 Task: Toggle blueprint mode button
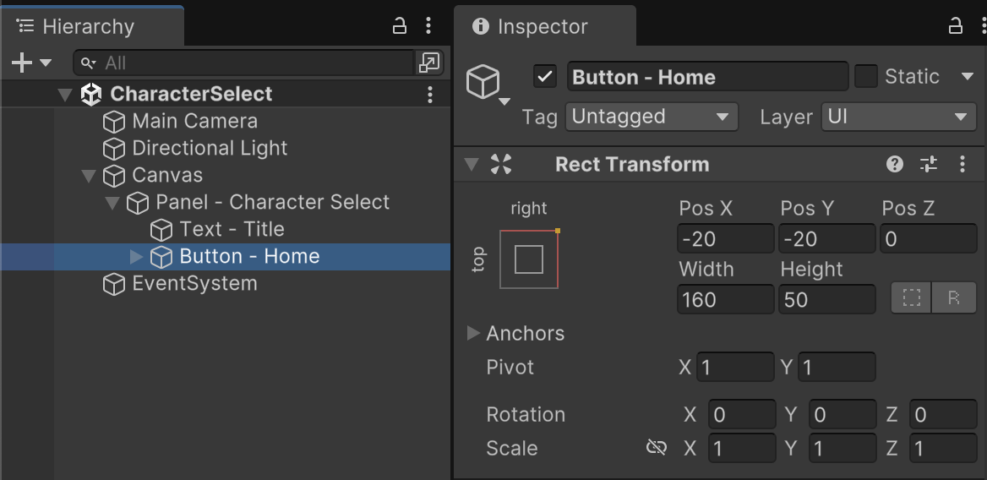tap(912, 298)
